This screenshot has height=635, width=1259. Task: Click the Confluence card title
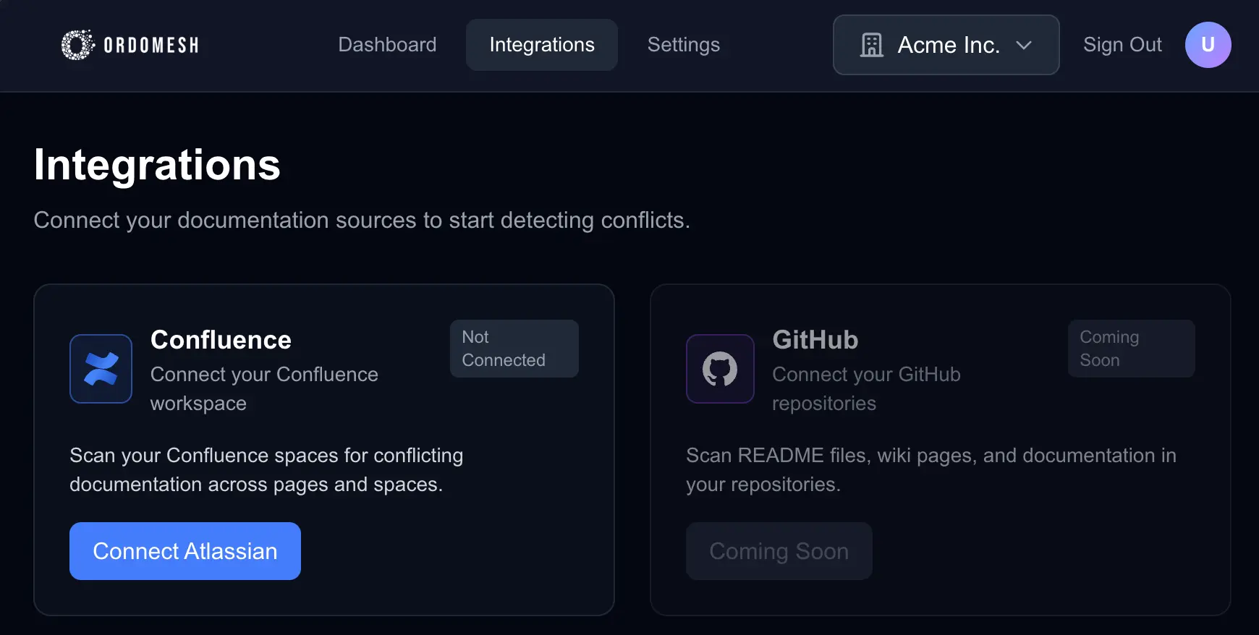(221, 340)
